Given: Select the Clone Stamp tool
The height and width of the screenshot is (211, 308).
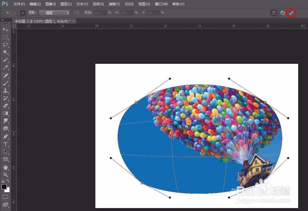Looking at the screenshot, I should (5, 90).
